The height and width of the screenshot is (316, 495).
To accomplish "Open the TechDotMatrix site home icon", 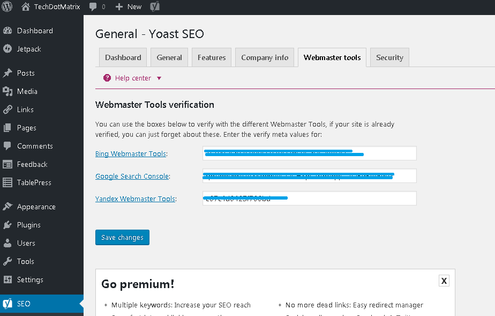I will (x=26, y=7).
